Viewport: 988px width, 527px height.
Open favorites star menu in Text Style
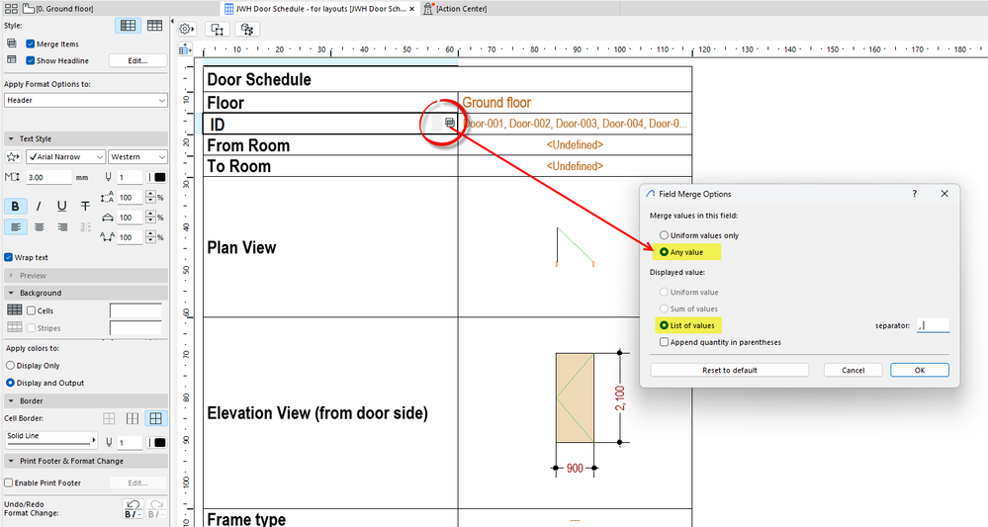click(x=13, y=157)
